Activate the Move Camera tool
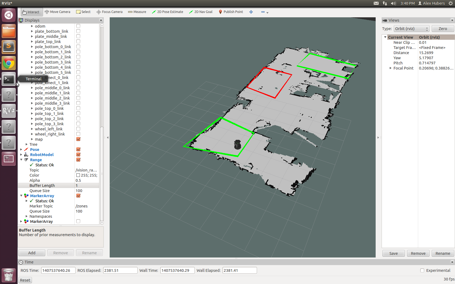This screenshot has width=455, height=284. [57, 12]
